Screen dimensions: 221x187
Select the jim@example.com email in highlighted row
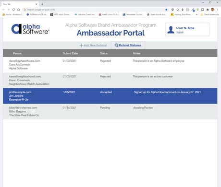pyautogui.click(x=20, y=92)
